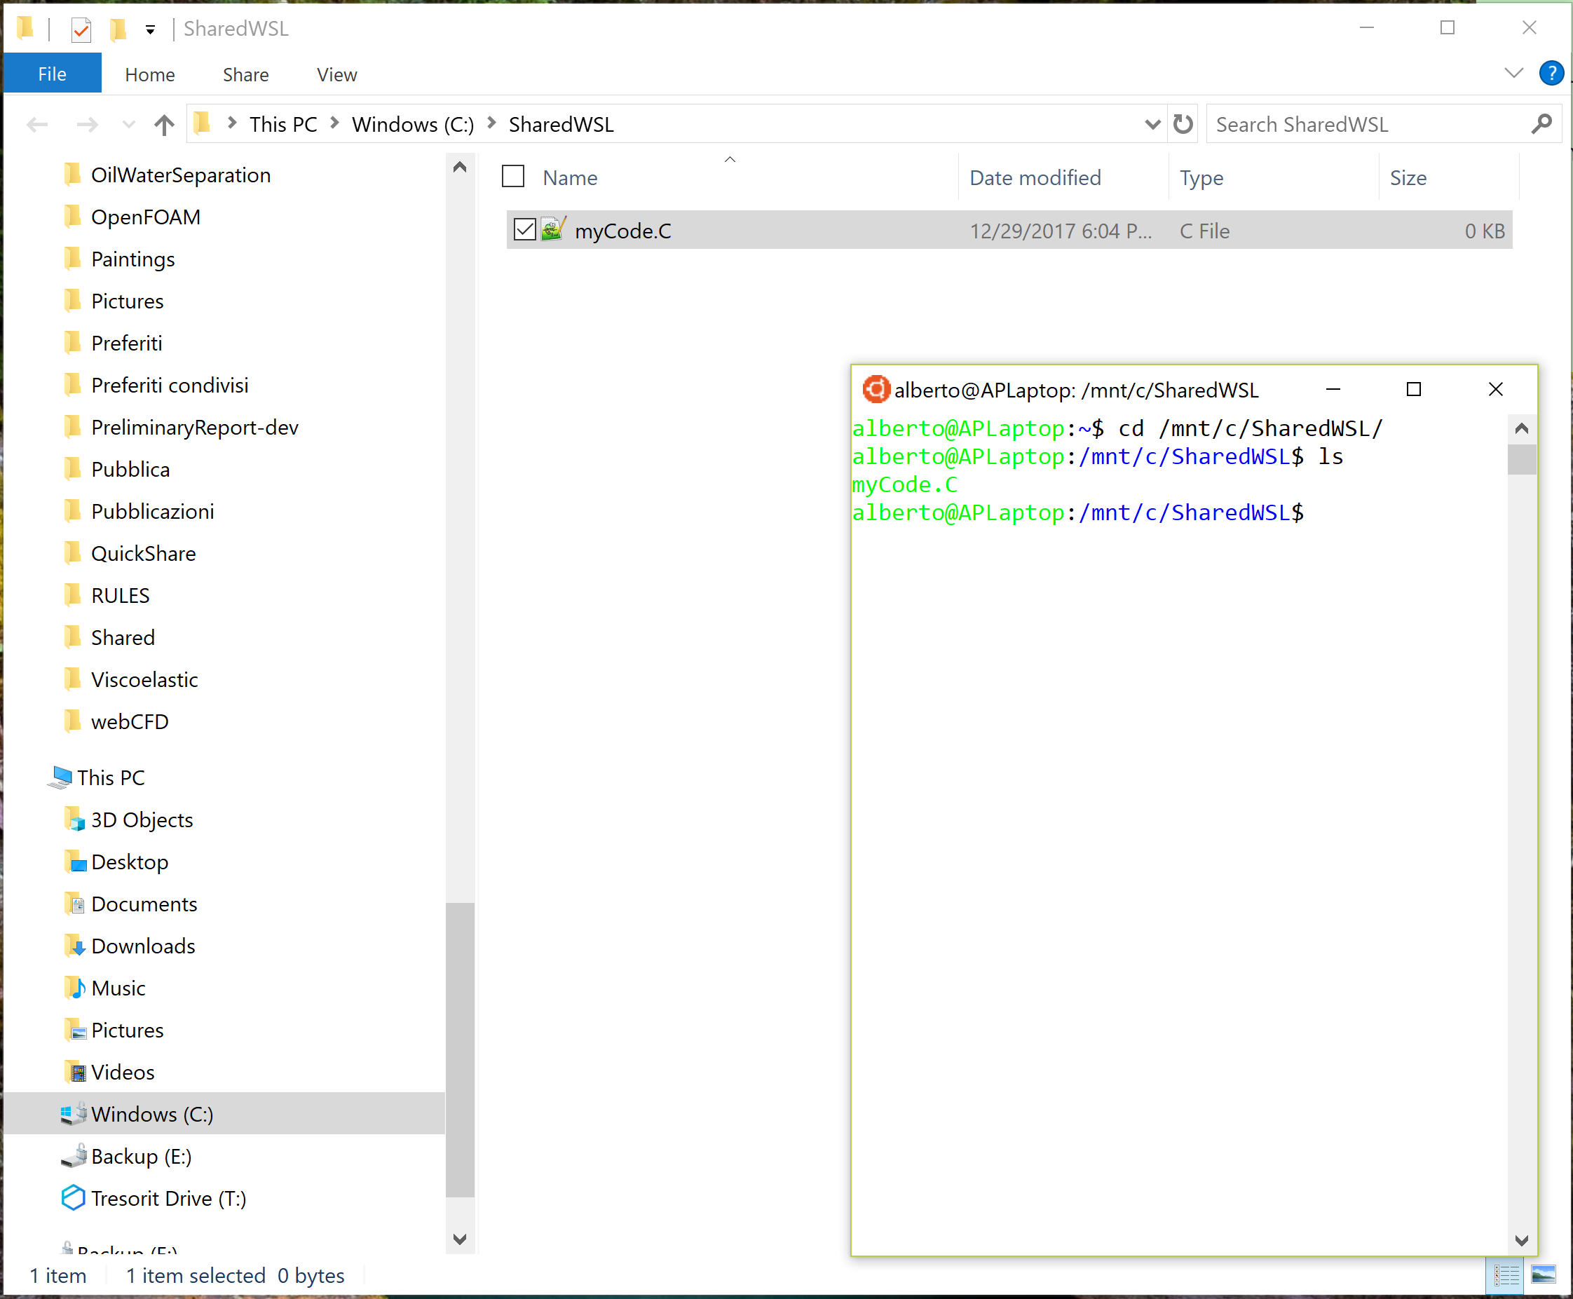The width and height of the screenshot is (1573, 1299).
Task: Open the QuickShare folder in sidebar
Action: pyautogui.click(x=144, y=554)
